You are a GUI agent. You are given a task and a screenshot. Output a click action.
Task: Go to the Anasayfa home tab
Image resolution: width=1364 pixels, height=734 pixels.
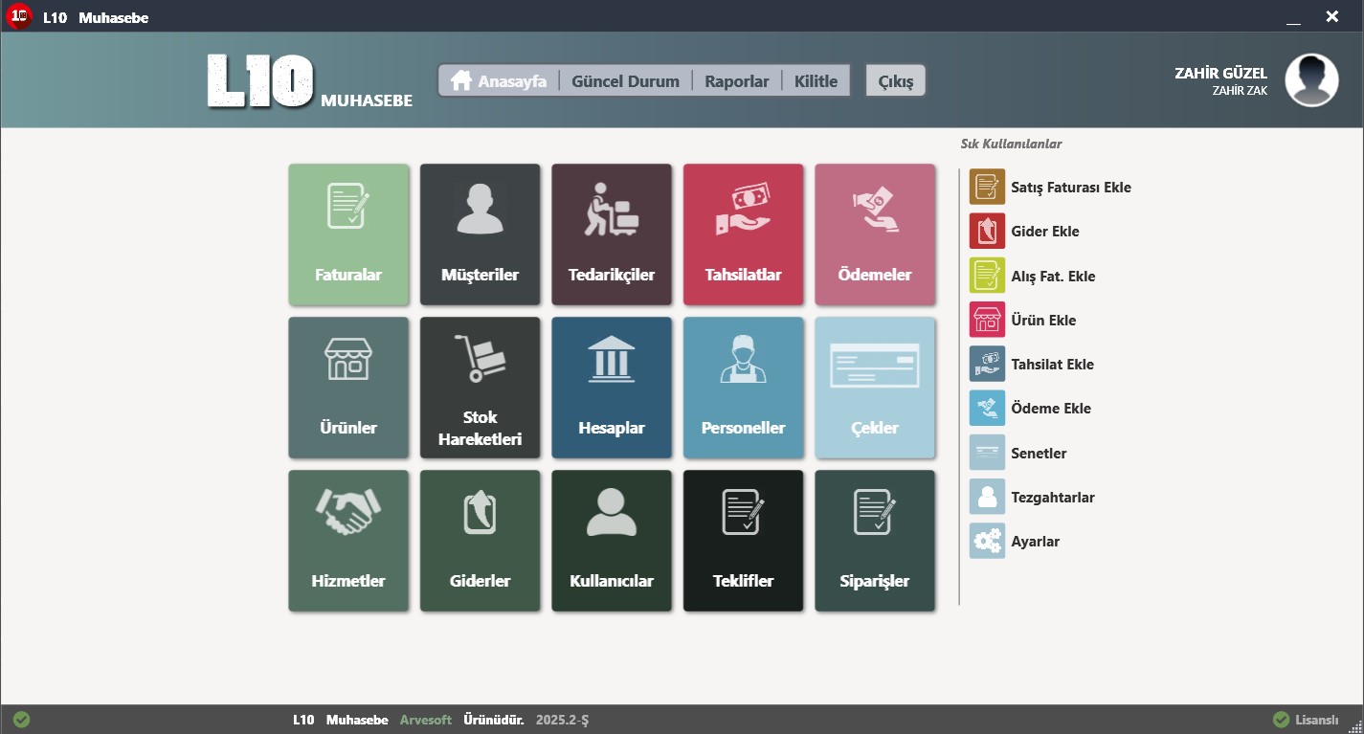(x=499, y=81)
